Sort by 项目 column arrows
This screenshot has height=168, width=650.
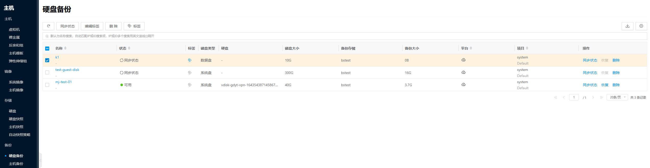527,48
